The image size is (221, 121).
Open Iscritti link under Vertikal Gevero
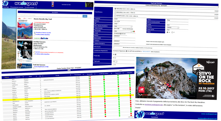click(37, 52)
